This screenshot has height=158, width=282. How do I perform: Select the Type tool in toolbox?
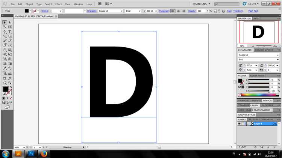[x=10, y=32]
